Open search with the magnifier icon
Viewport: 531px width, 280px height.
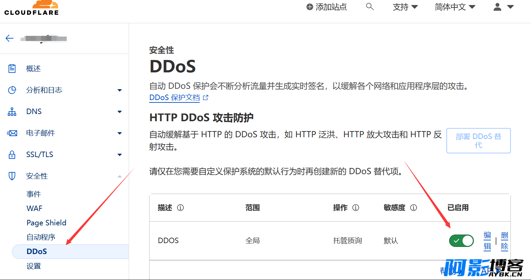[x=370, y=6]
